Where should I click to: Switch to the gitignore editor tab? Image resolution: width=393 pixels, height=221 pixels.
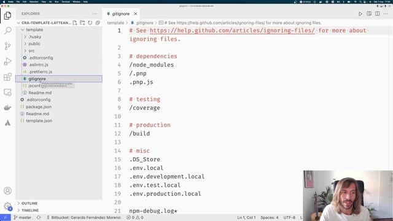click(x=121, y=14)
